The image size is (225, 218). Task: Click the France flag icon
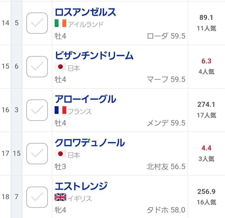tap(60, 110)
